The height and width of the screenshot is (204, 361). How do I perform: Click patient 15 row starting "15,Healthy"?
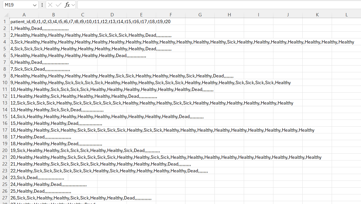pos(56,123)
